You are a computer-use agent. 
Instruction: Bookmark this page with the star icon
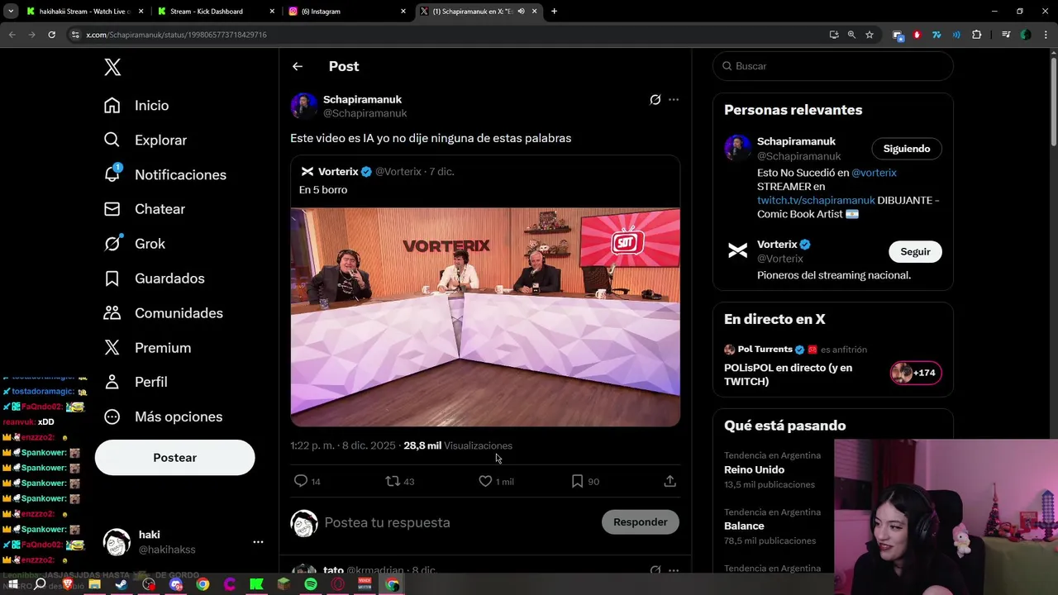[x=870, y=35]
